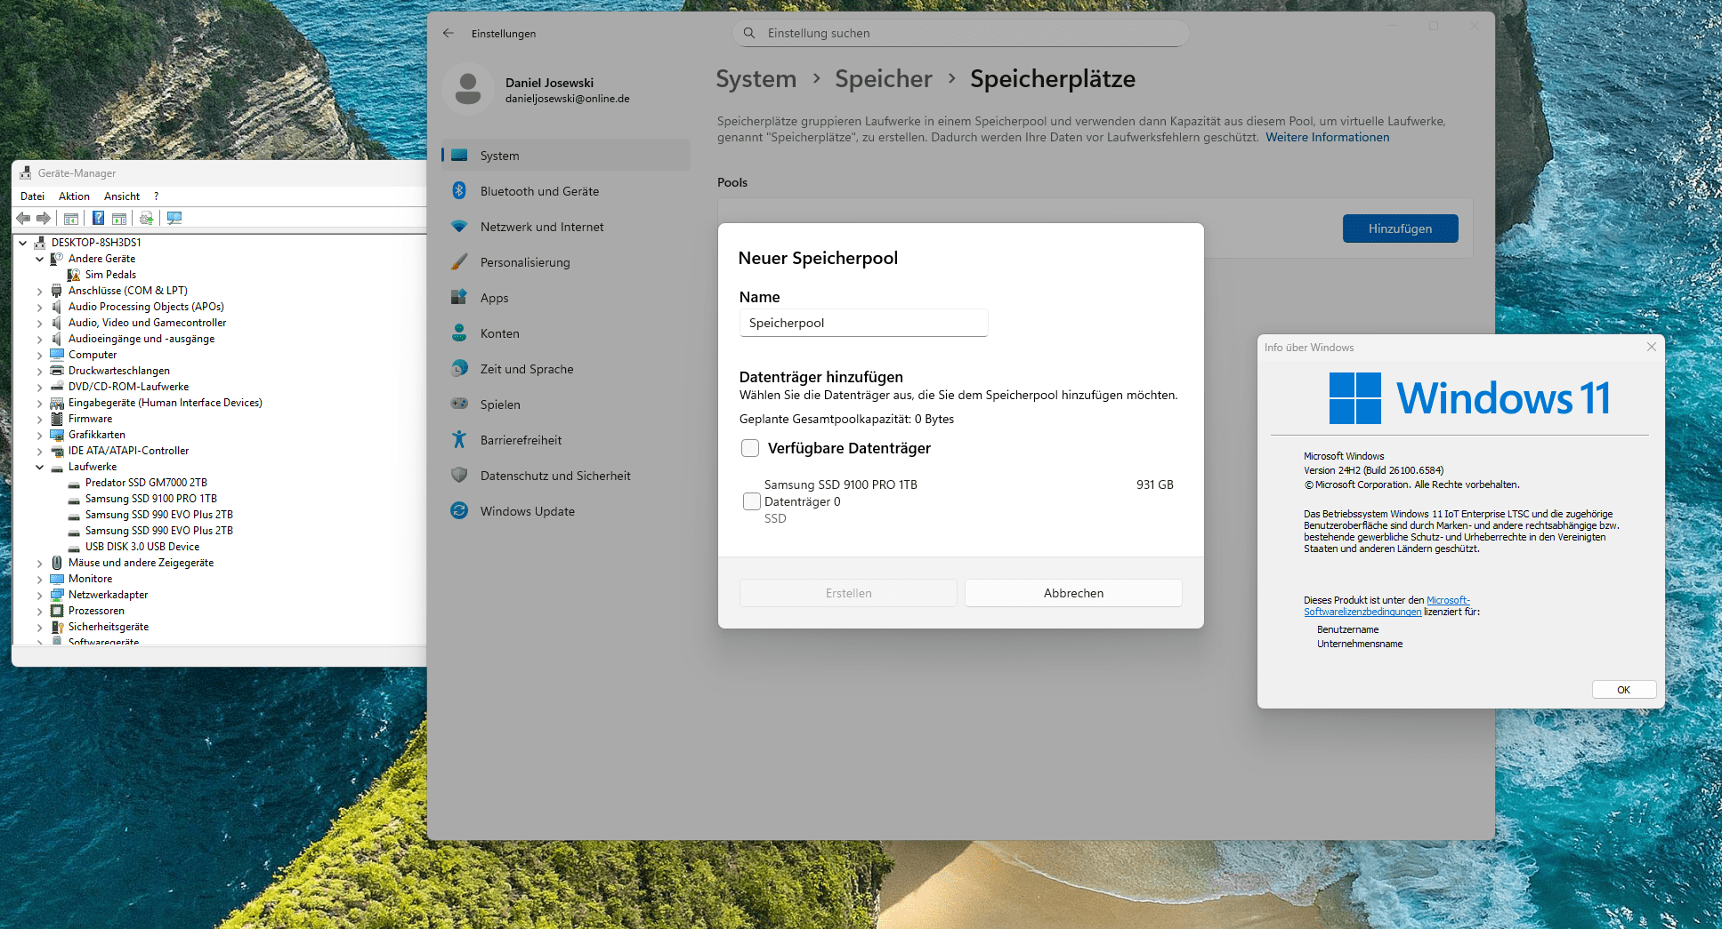Click the gamepad icon for Spielen
The image size is (1722, 929).
pyautogui.click(x=459, y=404)
